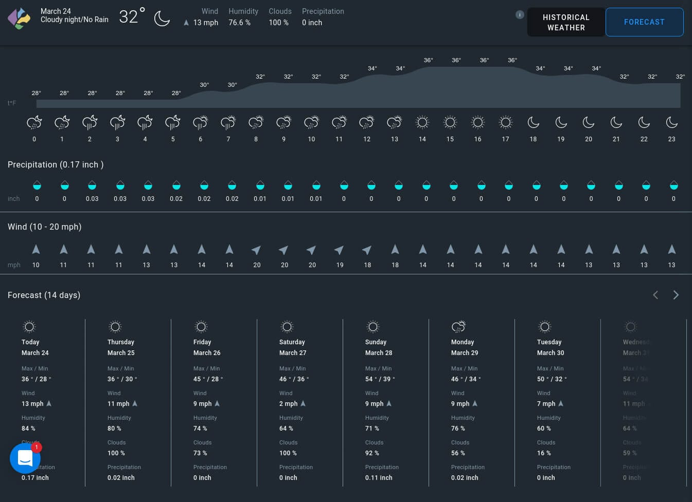Click the first 36° label on temperature chart
Viewport: 692px width, 502px height.
click(428, 60)
